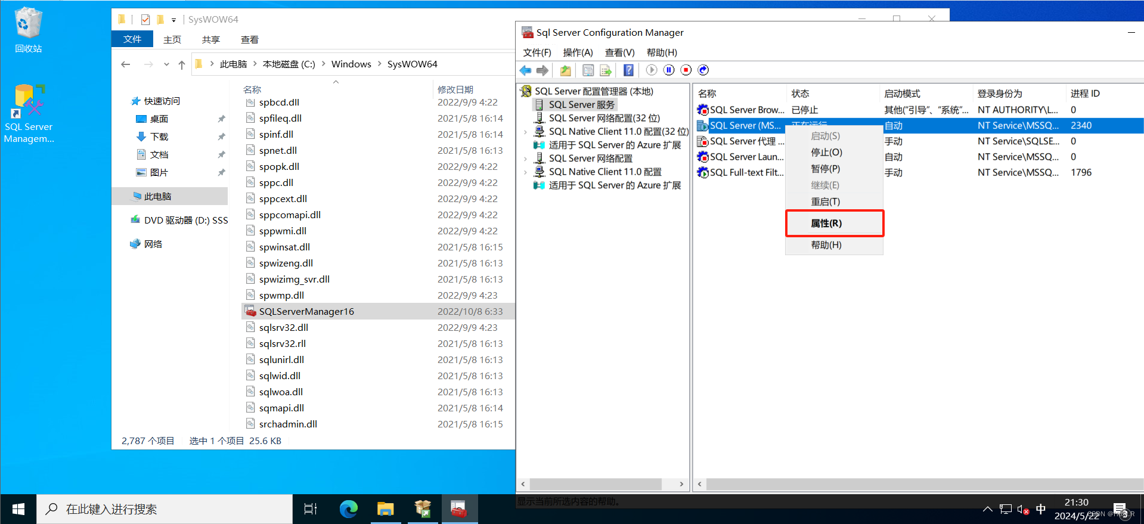This screenshot has width=1144, height=524.
Task: Select the first 适用于 SQL Server 的 Azure 扩展
Action: (x=615, y=145)
